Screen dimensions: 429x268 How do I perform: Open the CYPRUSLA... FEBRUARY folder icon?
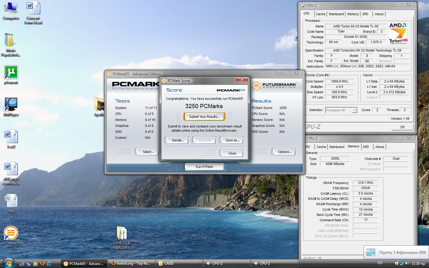(122, 237)
